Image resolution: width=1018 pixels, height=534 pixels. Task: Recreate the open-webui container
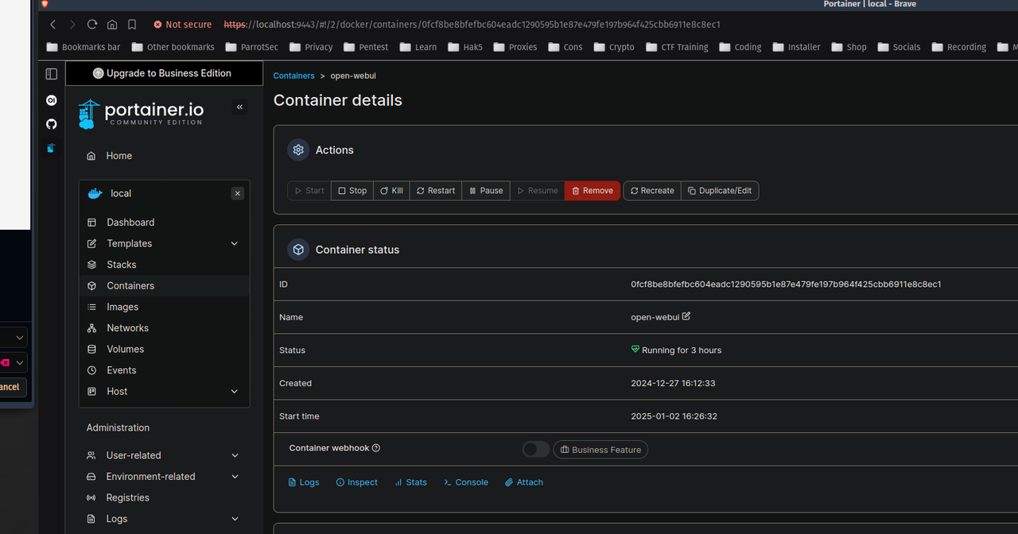(652, 191)
